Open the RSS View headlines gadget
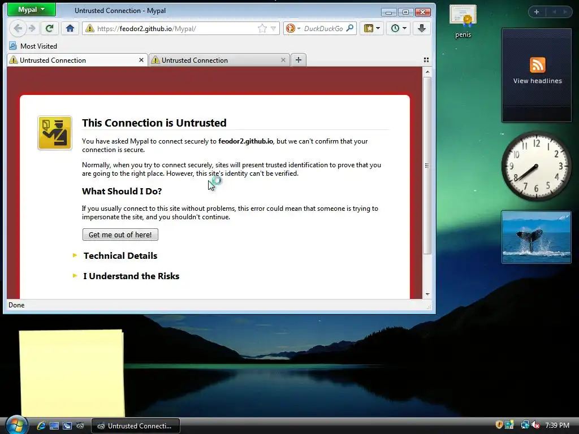This screenshot has height=434, width=579. pos(537,75)
